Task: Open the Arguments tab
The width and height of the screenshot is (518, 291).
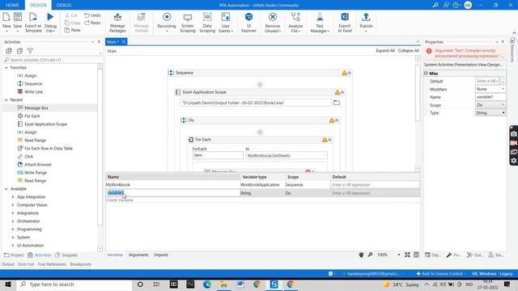Action: pos(138,255)
